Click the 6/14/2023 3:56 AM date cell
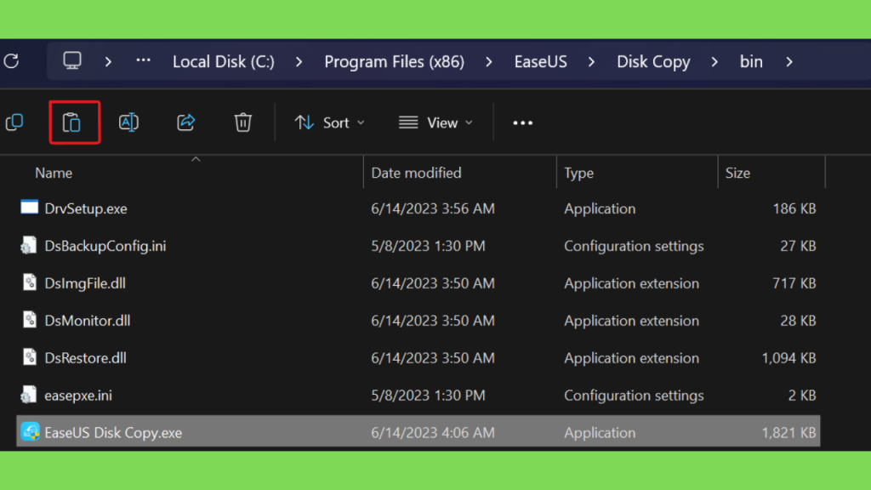Screen dimensions: 871x490 click(x=433, y=208)
